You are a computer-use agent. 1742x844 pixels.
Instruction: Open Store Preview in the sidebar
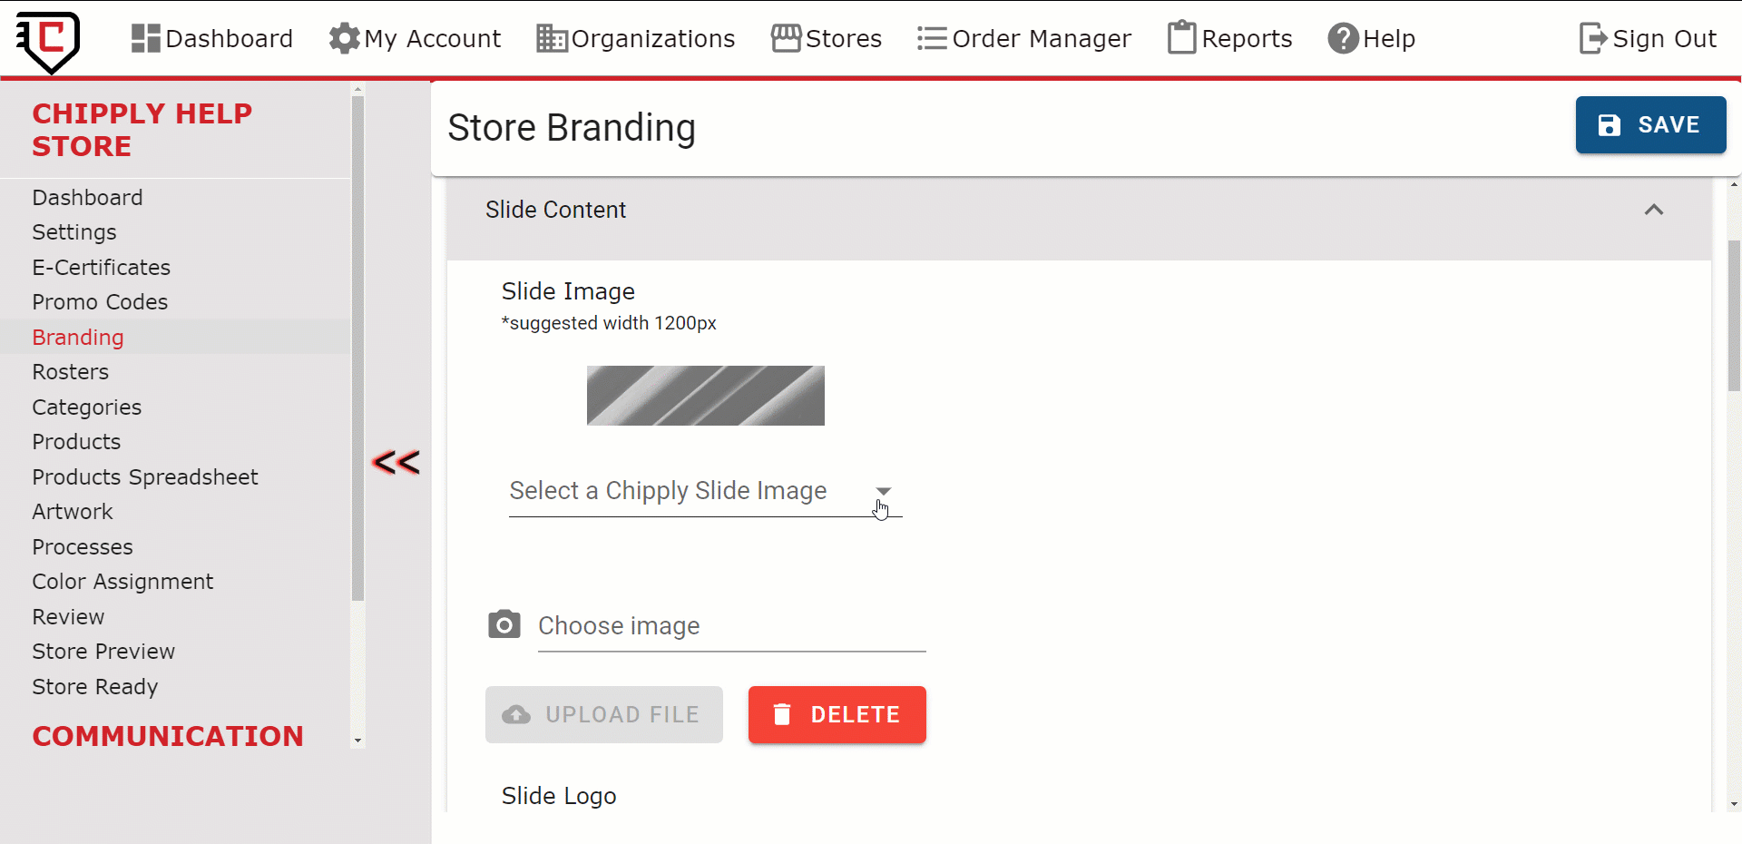pos(103,652)
